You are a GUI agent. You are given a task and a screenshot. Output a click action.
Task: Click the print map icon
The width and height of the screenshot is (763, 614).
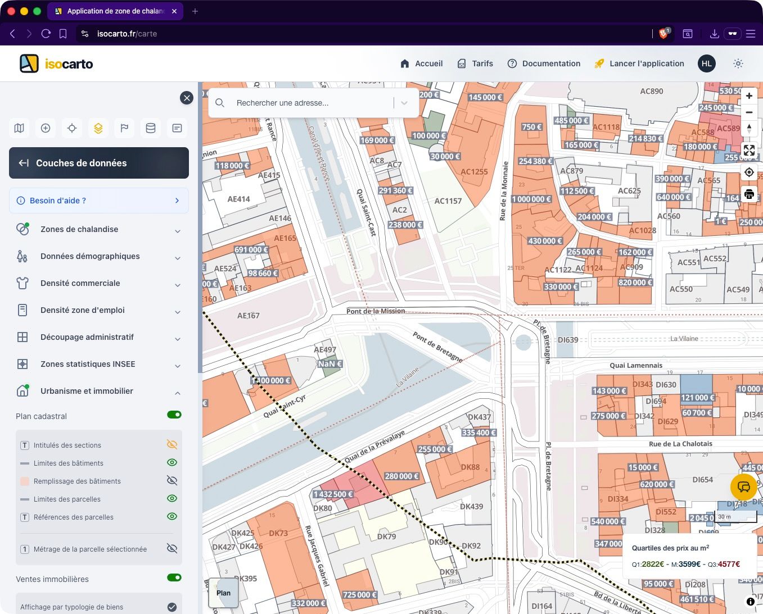(x=749, y=195)
